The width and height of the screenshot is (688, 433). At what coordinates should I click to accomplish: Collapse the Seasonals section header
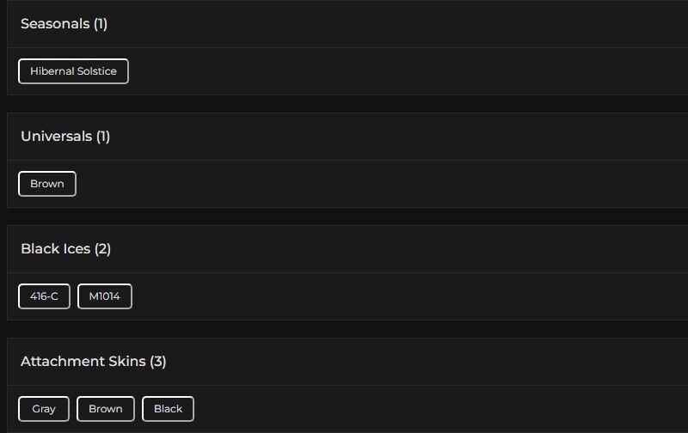point(55,24)
